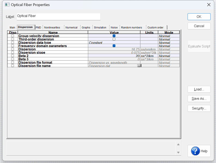Open the Nonlinearities tab
The height and width of the screenshot is (163, 216).
[52, 27]
